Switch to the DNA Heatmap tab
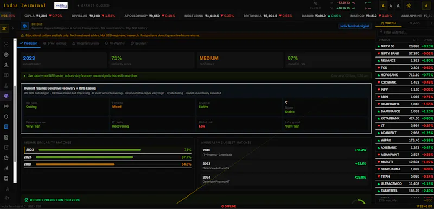The image size is (434, 209). click(x=55, y=43)
